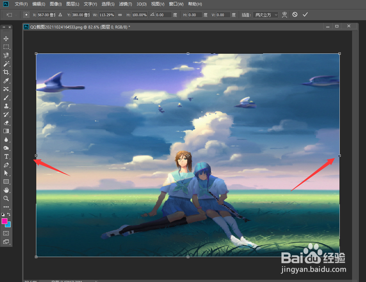Image resolution: width=366 pixels, height=282 pixels.
Task: Select the History Brush tool
Action: point(6,114)
